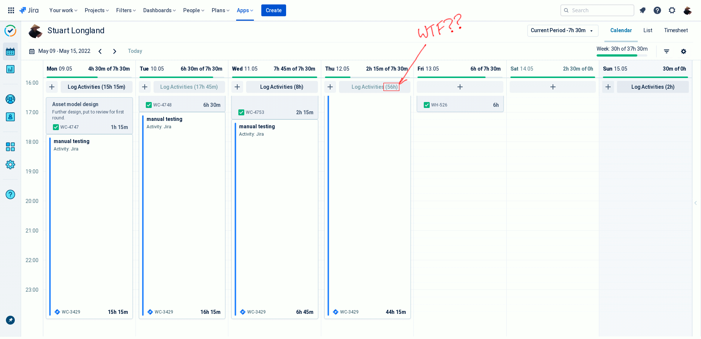Image resolution: width=701 pixels, height=339 pixels.
Task: Click the Jira logo
Action: (x=29, y=10)
